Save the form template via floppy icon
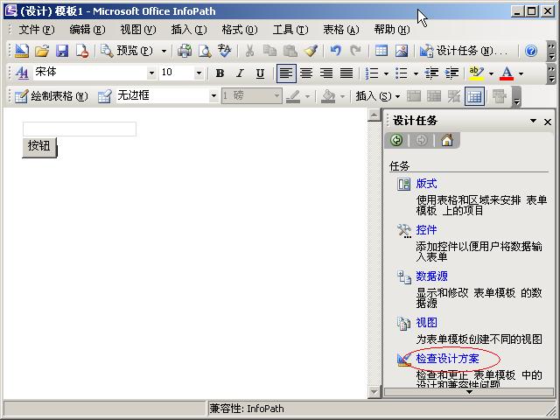The width and height of the screenshot is (560, 420). click(x=62, y=51)
